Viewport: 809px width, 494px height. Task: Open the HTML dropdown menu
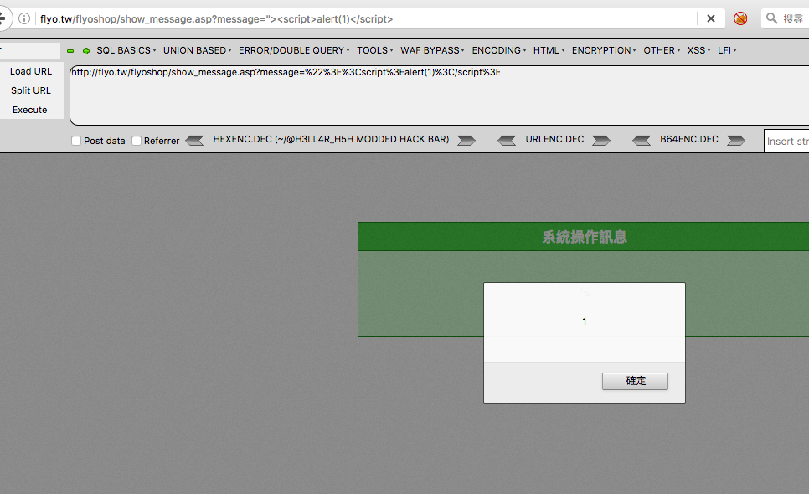point(549,50)
